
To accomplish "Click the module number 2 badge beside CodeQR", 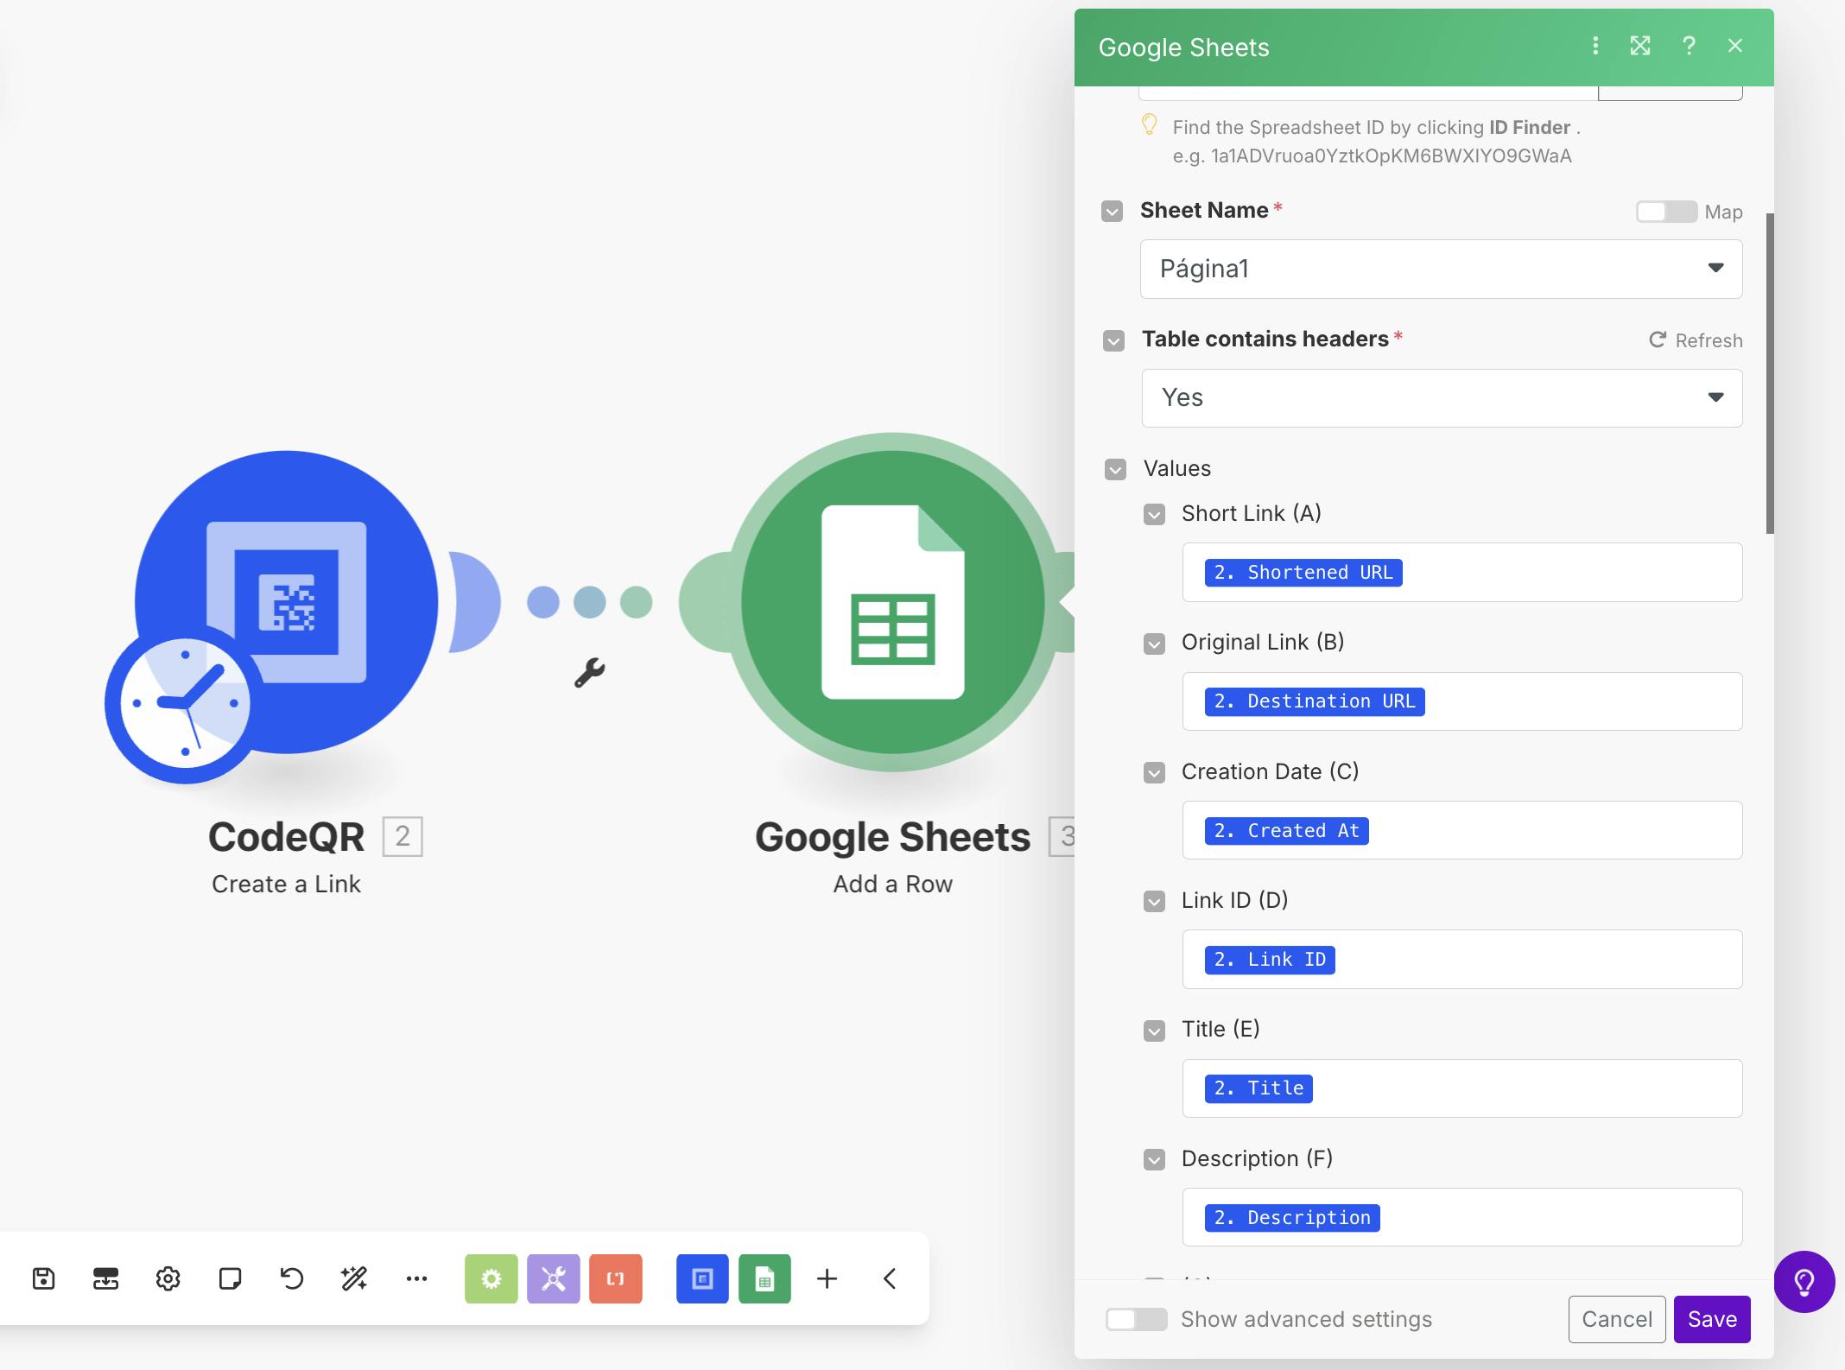I will (x=403, y=836).
